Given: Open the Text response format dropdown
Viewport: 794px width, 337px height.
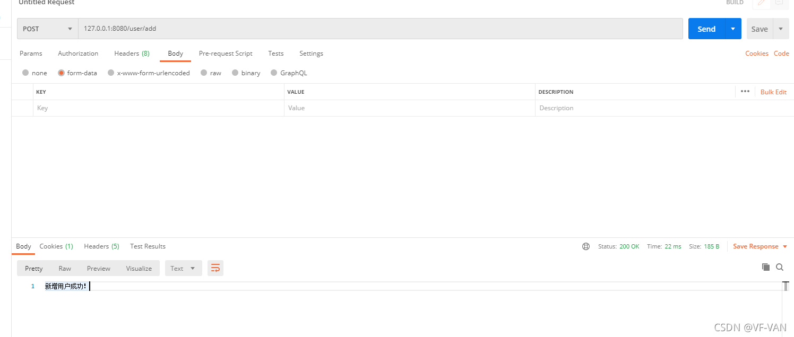Looking at the screenshot, I should pos(184,268).
